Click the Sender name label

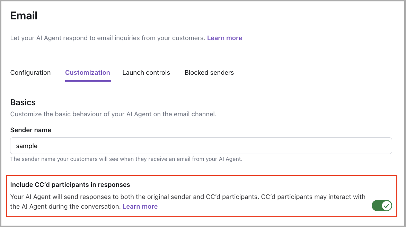point(30,130)
